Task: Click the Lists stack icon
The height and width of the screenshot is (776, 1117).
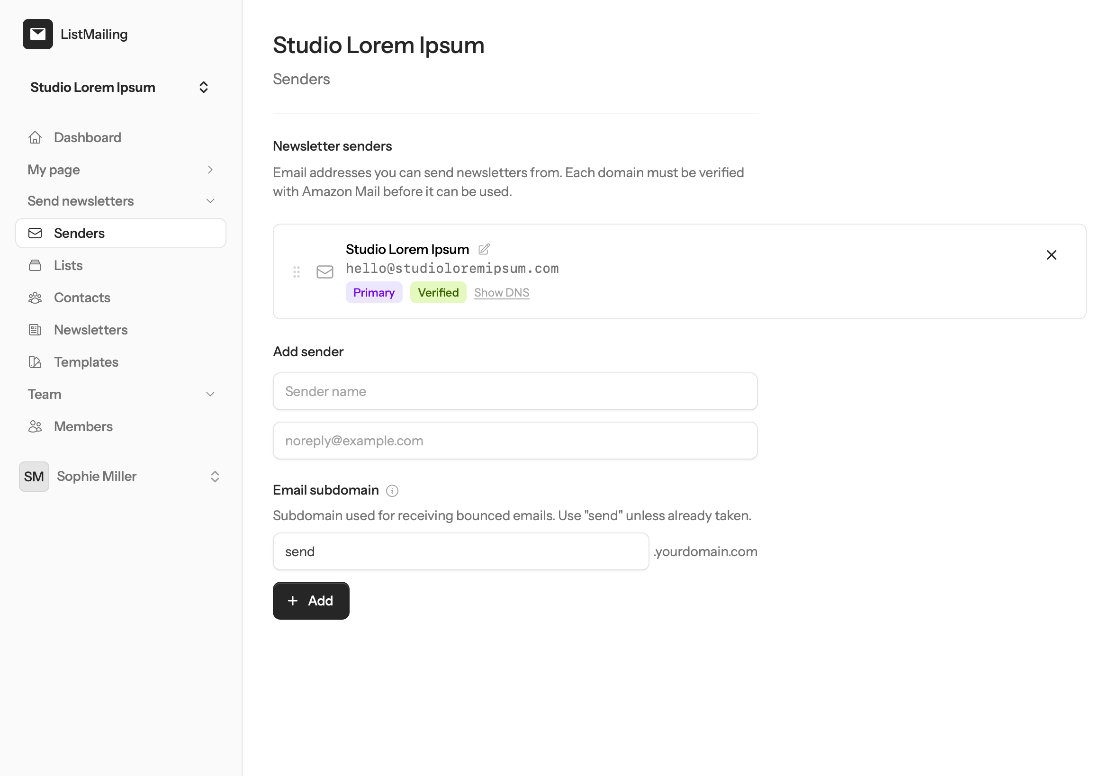Action: tap(35, 265)
